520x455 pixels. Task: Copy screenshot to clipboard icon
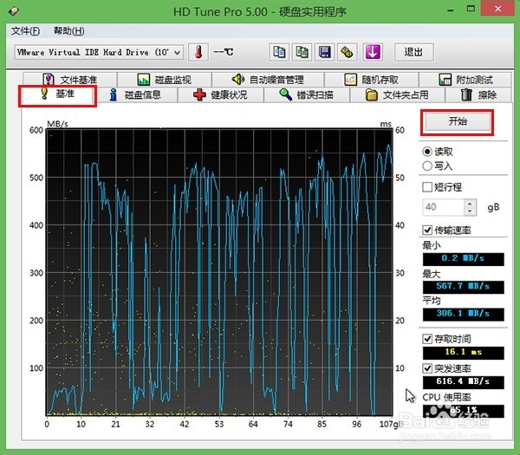click(302, 52)
